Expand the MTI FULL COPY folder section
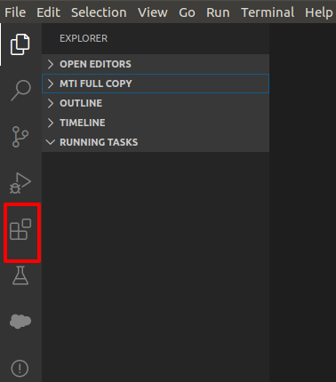Image resolution: width=336 pixels, height=382 pixels. tap(156, 84)
